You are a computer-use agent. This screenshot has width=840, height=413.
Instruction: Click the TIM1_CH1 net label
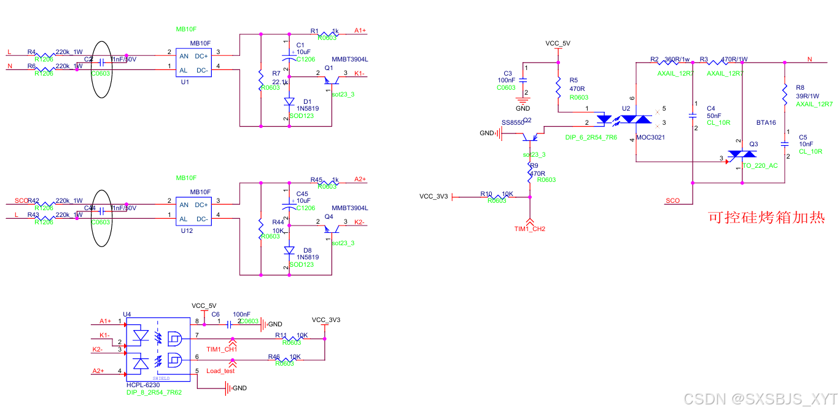(222, 349)
